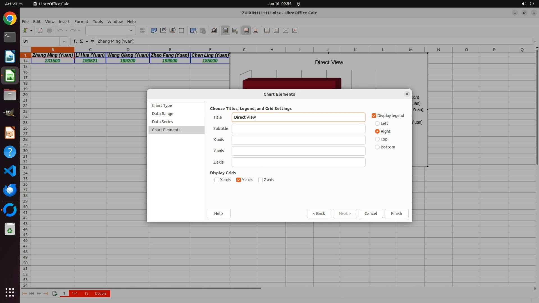Uncheck the Display legend checkbox
Image resolution: width=539 pixels, height=303 pixels.
click(x=374, y=116)
